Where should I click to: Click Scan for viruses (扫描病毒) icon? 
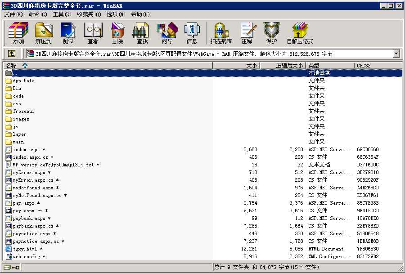pos(221,33)
